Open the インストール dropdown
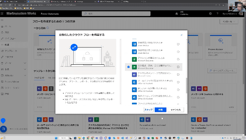 (229, 22)
